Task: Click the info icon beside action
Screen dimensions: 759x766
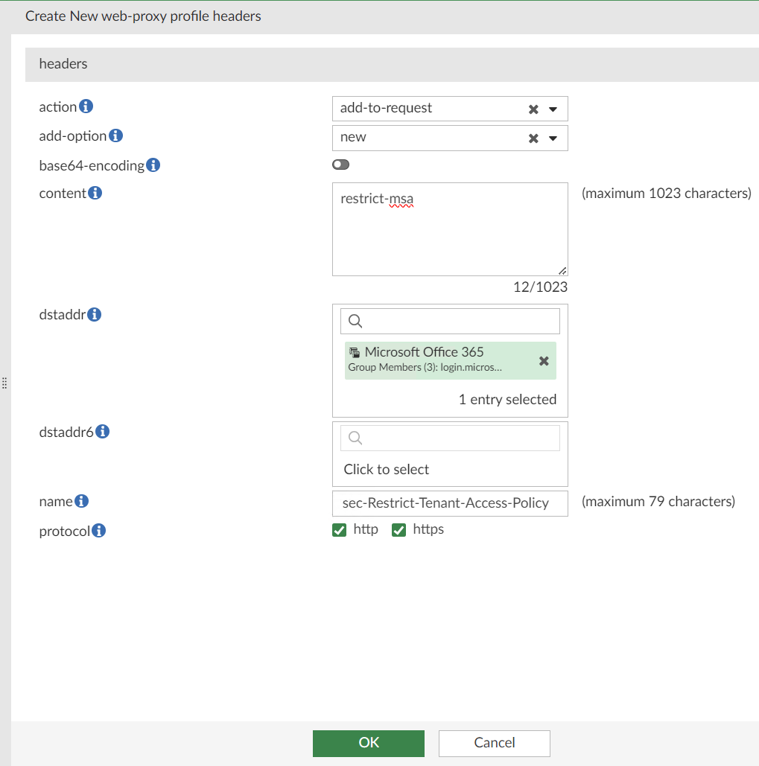Action: pos(86,106)
